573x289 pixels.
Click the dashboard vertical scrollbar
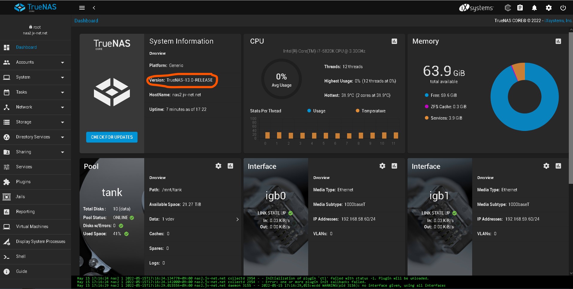[571, 108]
